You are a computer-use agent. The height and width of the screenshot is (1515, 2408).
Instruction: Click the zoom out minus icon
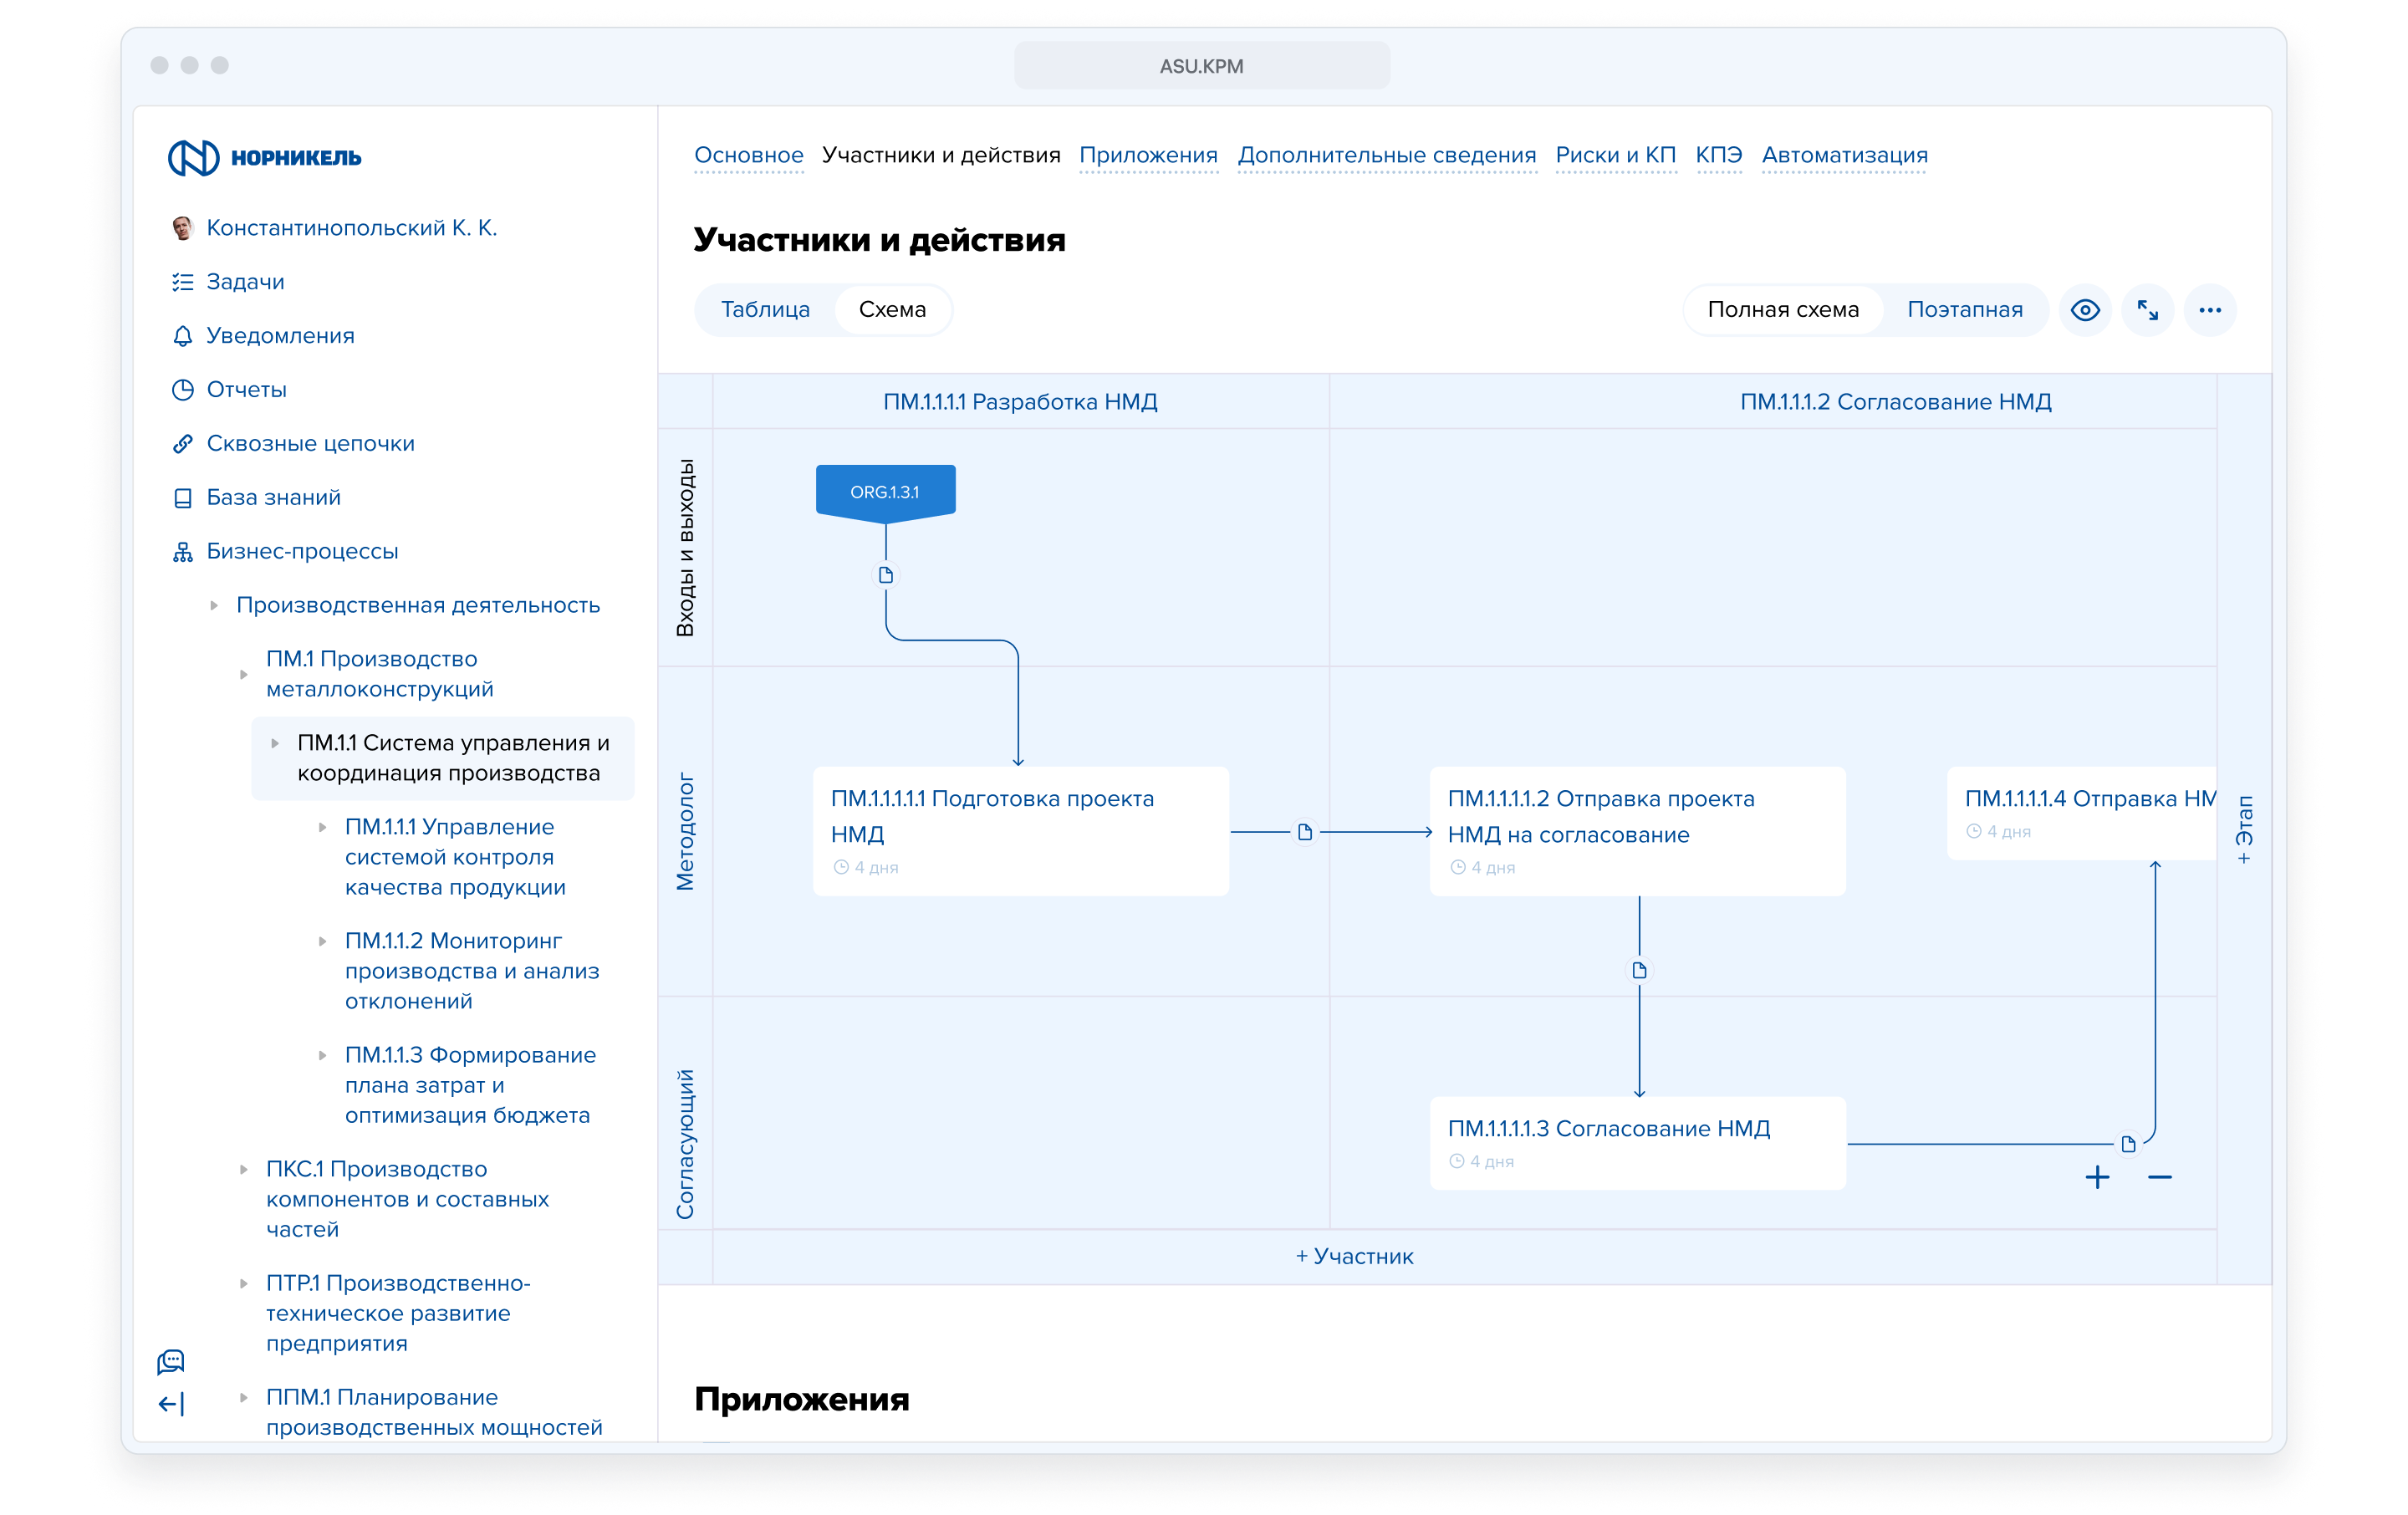click(2159, 1177)
